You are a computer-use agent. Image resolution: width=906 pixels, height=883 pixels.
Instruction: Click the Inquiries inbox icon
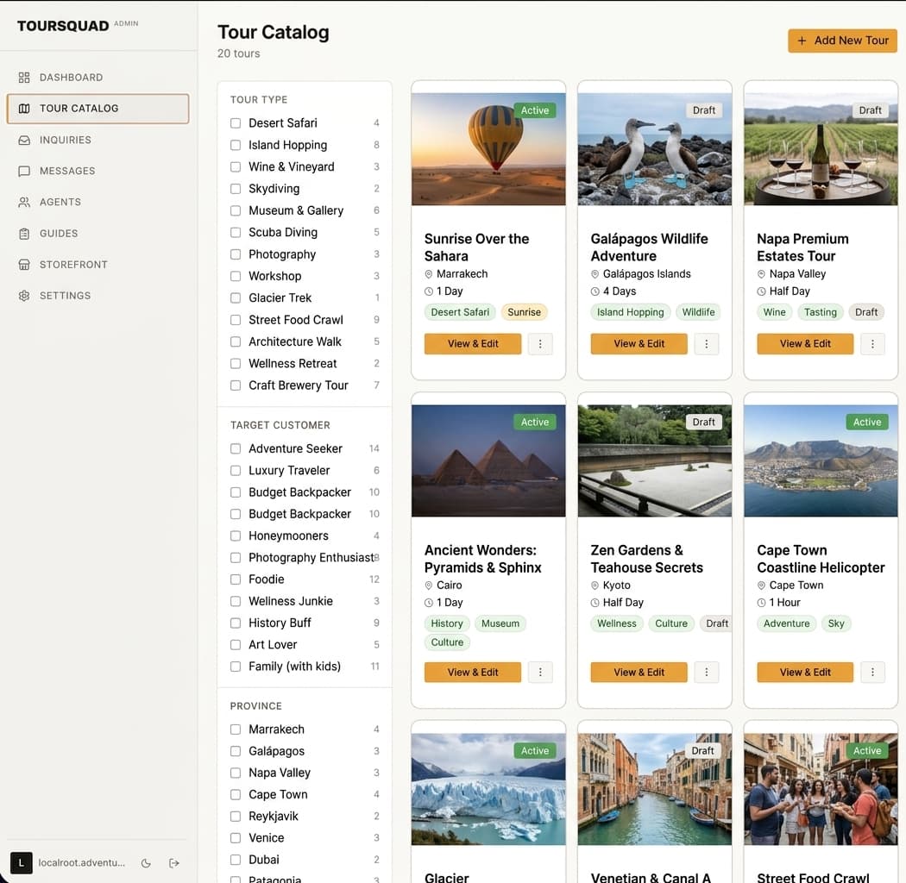[23, 140]
